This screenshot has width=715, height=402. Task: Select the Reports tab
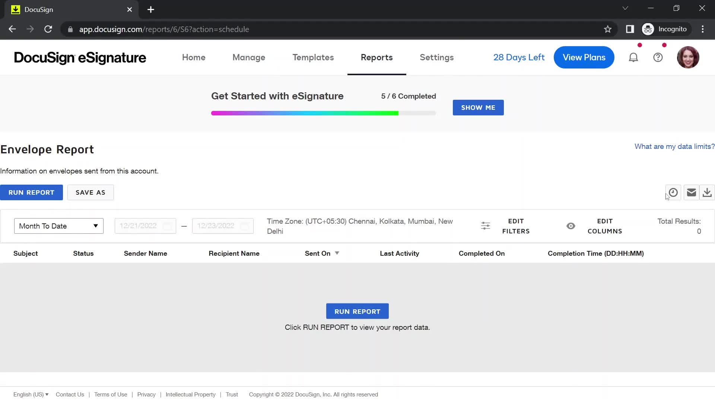coord(377,57)
